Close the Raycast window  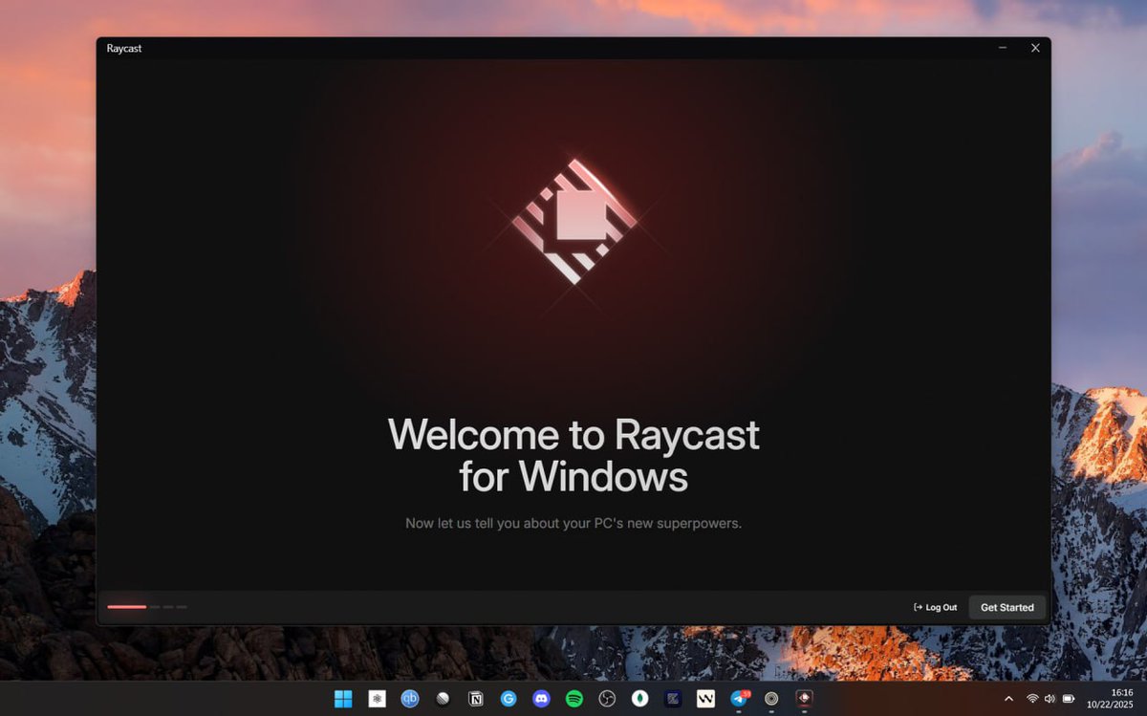coord(1035,48)
